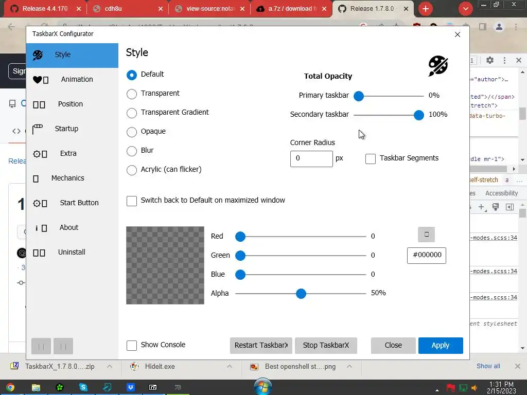
Task: Open the tab search dropdown arrow
Action: click(465, 9)
